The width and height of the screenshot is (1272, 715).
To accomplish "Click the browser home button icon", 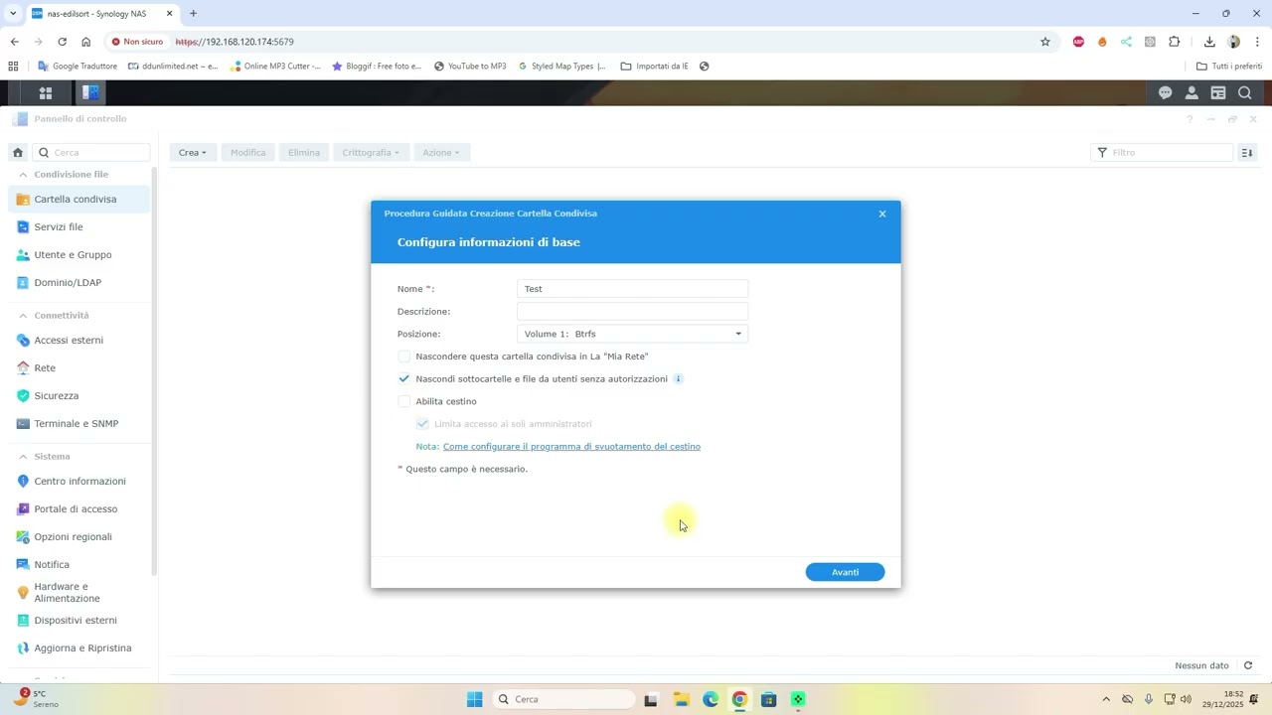I will pos(85,42).
